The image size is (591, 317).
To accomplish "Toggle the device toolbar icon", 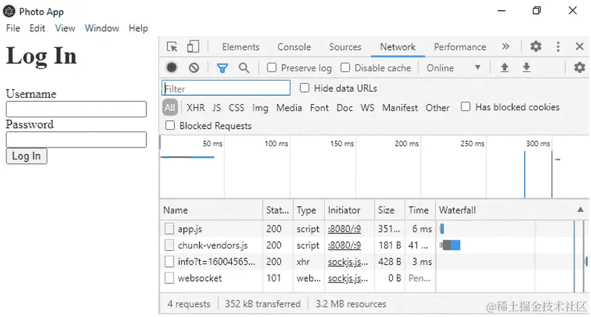I will [x=193, y=47].
